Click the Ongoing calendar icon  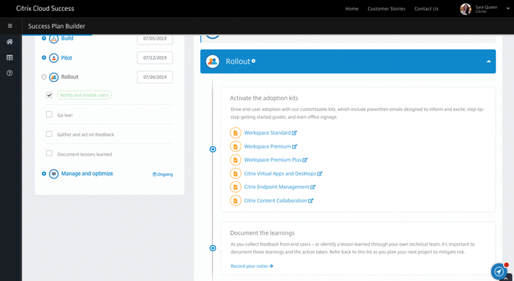tap(154, 174)
